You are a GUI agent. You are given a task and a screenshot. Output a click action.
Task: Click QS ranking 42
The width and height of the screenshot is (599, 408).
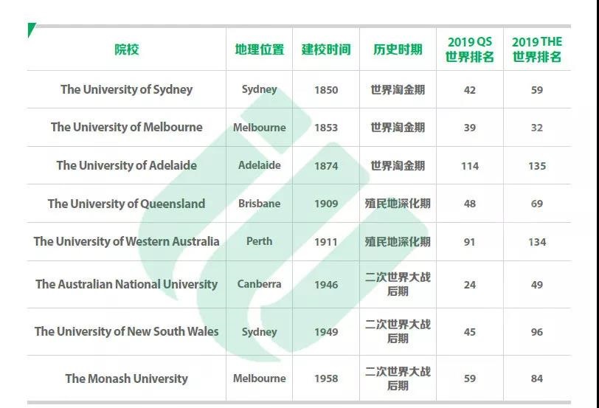pyautogui.click(x=469, y=90)
